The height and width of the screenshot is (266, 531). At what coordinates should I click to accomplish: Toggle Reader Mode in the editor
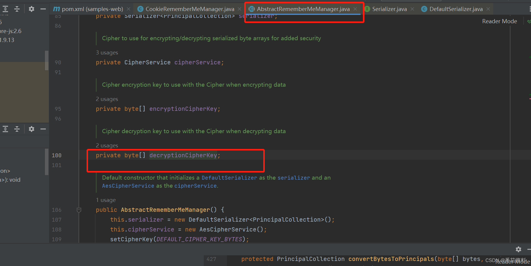coord(499,21)
